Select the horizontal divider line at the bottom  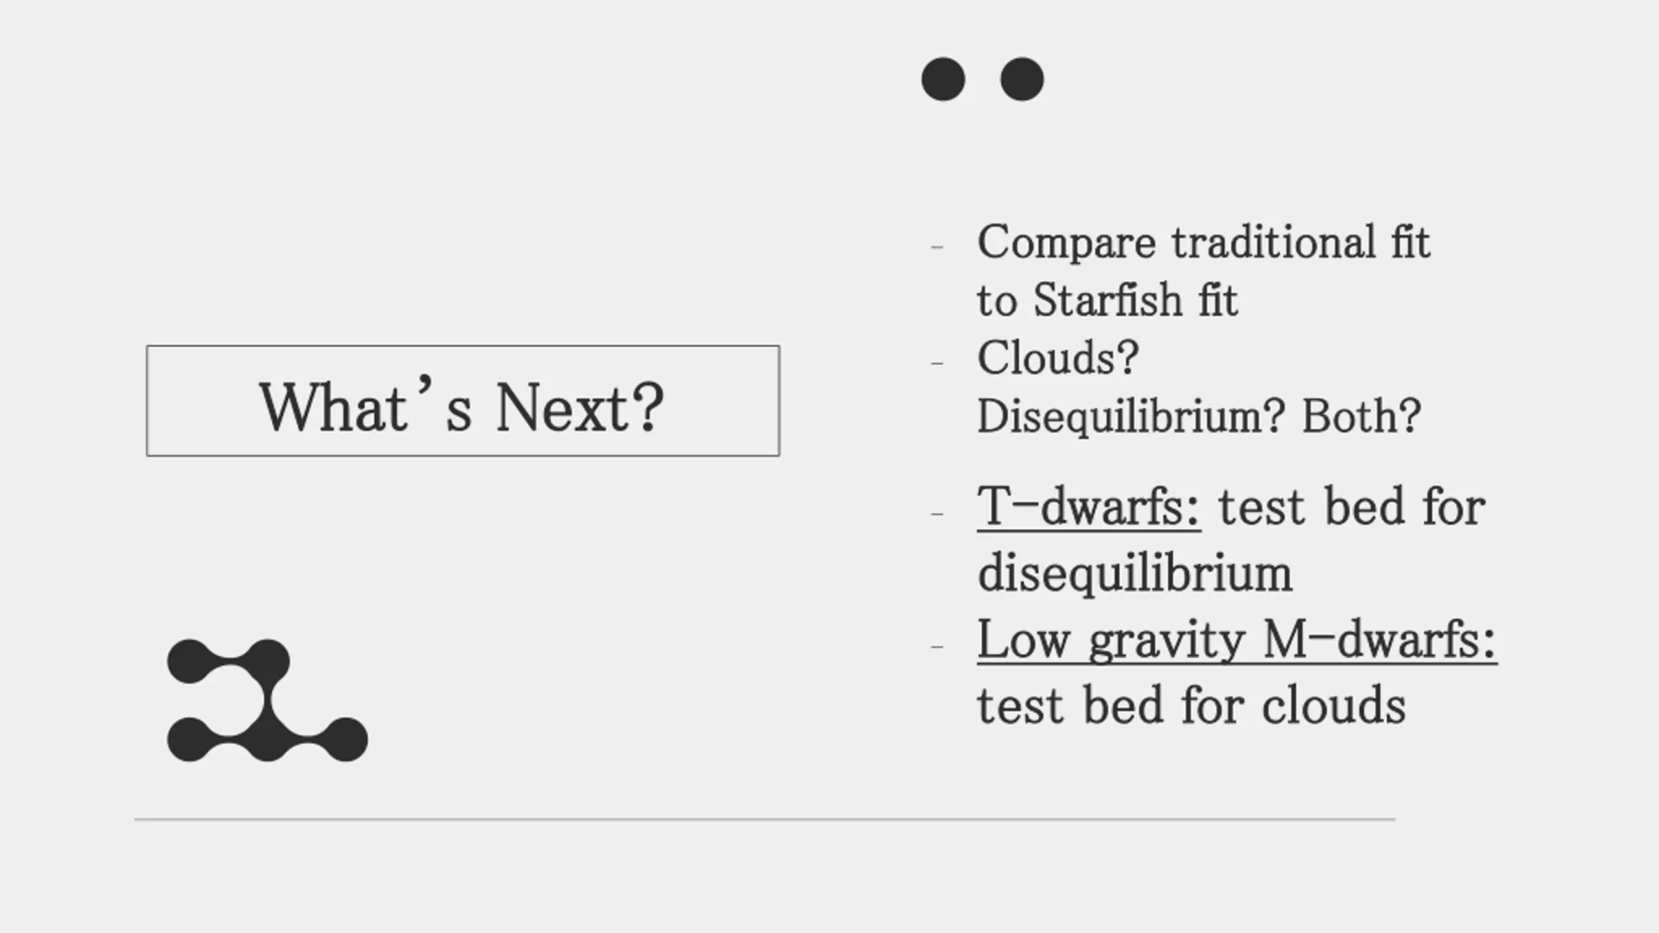point(765,820)
